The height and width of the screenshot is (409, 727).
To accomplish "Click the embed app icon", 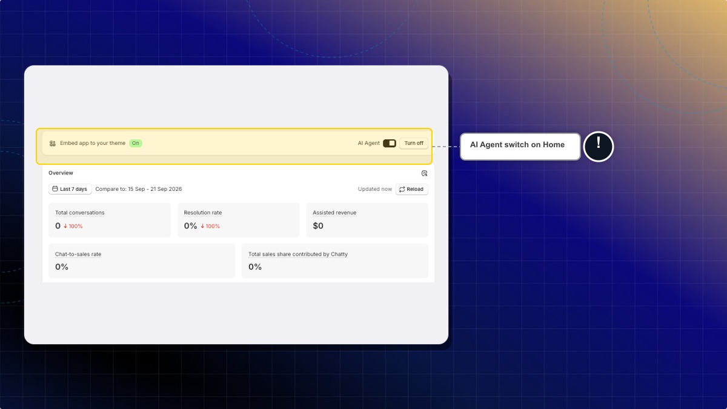I will coord(53,144).
